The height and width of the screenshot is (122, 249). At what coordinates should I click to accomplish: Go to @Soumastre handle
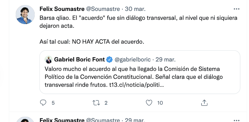click(x=103, y=9)
